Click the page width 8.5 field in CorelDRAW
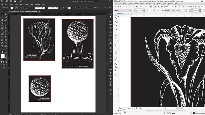The image size is (205, 115). click(x=138, y=10)
